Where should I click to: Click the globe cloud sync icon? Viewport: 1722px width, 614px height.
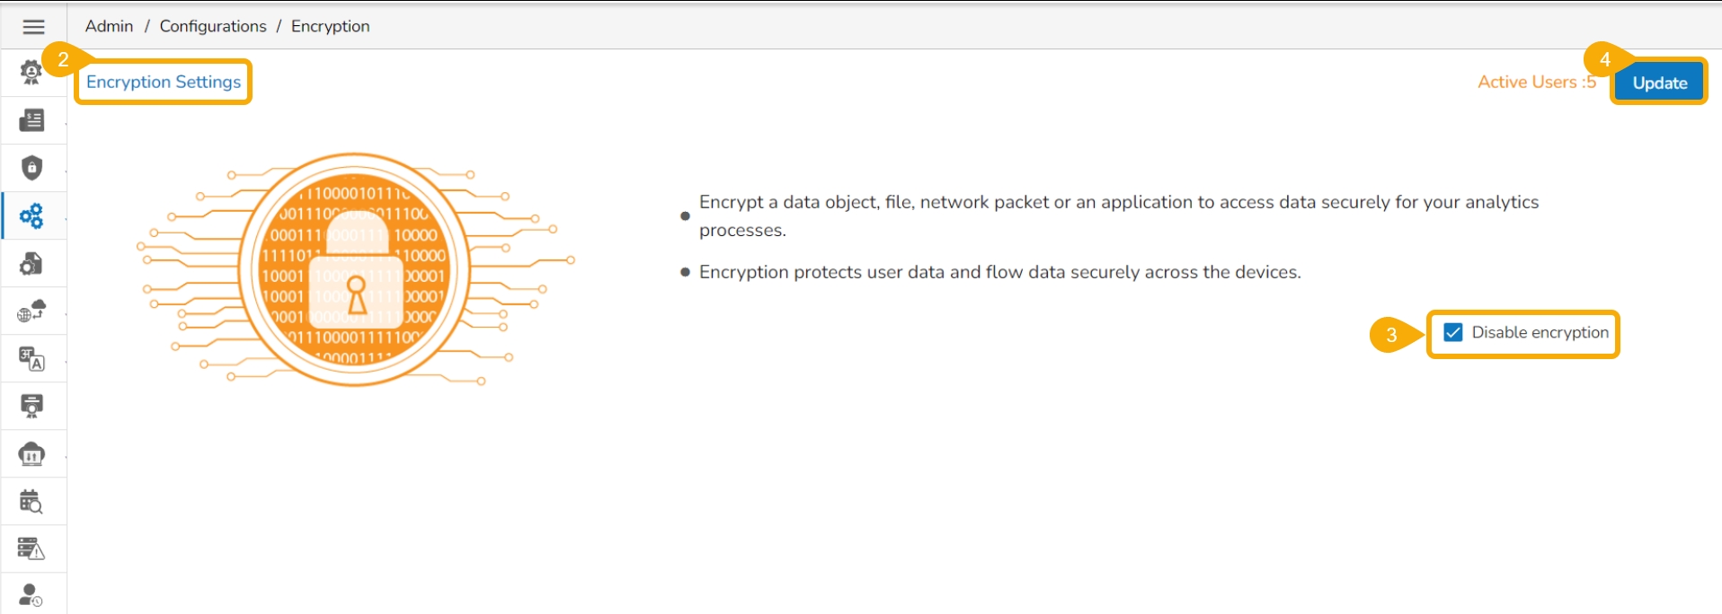(x=31, y=311)
